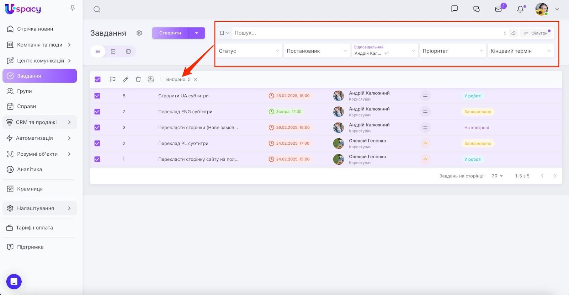Go to Стрічка новин in sidebar

(x=35, y=29)
